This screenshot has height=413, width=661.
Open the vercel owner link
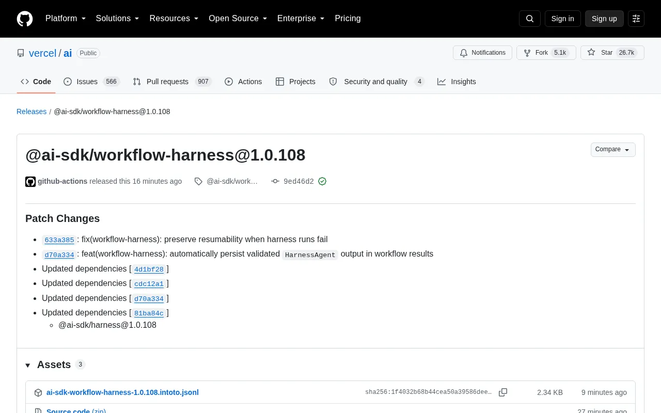pos(42,53)
